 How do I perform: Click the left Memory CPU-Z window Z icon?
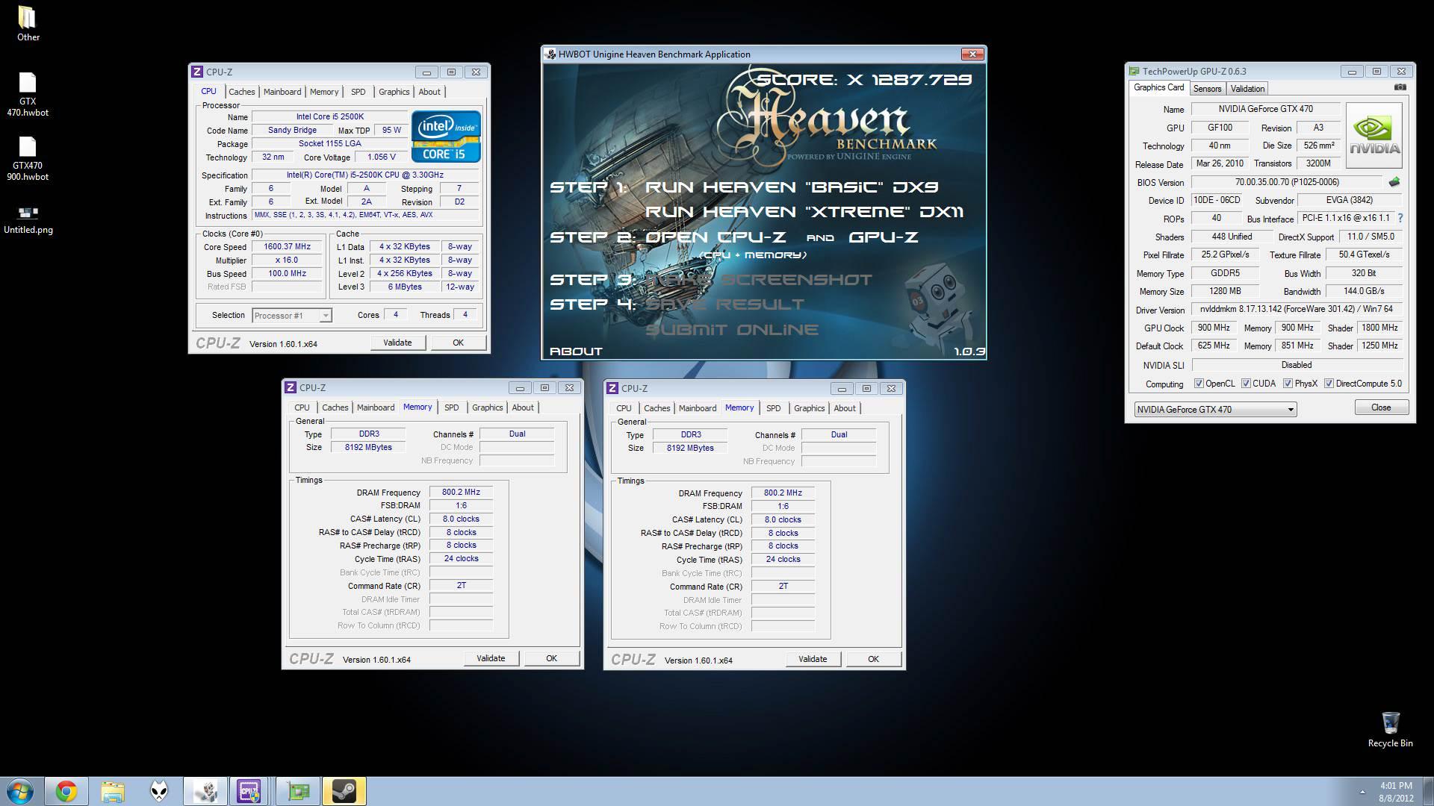click(291, 387)
